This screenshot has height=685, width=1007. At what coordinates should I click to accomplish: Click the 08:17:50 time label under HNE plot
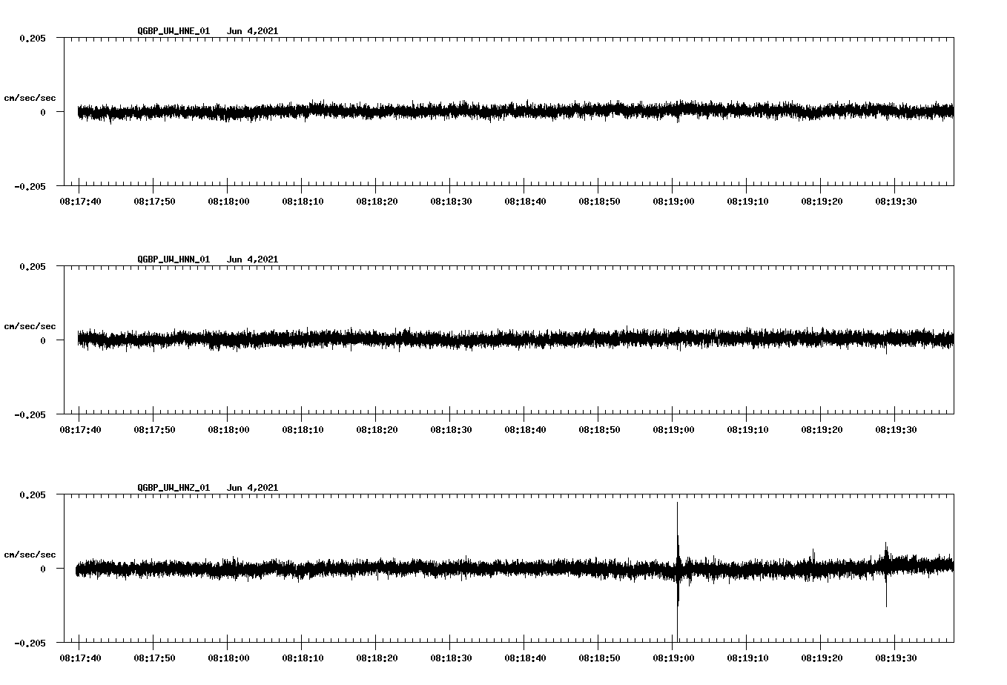155,202
